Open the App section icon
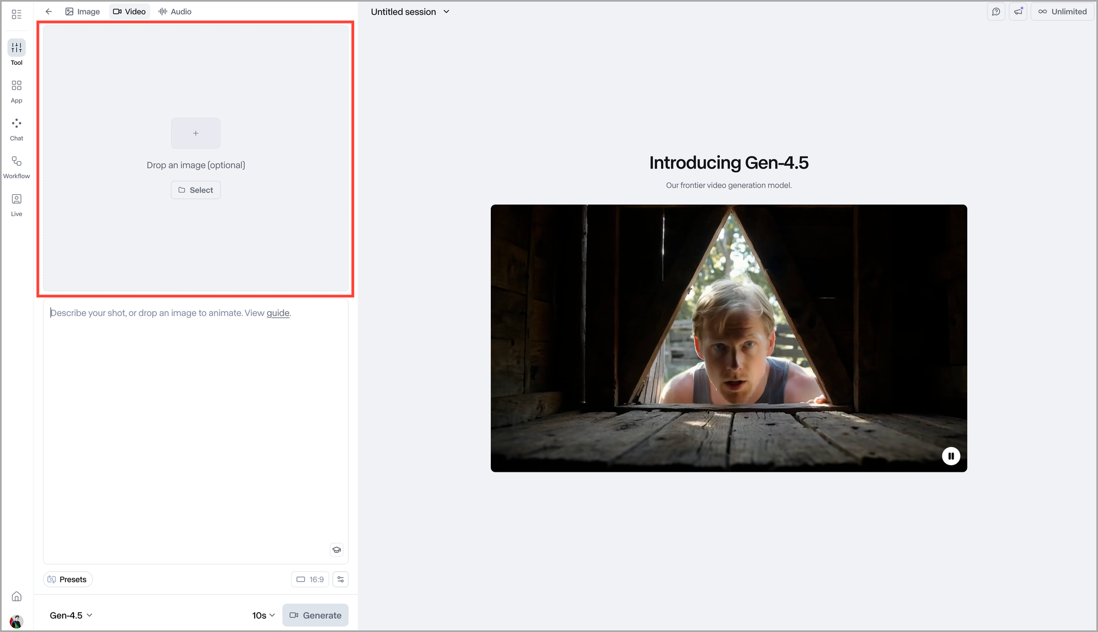 (x=16, y=86)
